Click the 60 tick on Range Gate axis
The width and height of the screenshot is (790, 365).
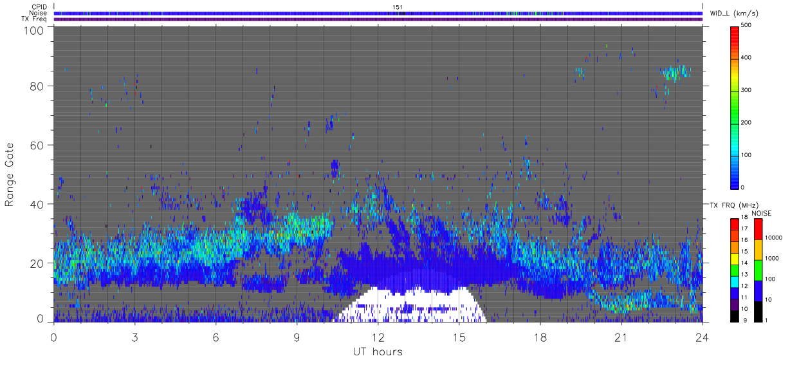(37, 145)
